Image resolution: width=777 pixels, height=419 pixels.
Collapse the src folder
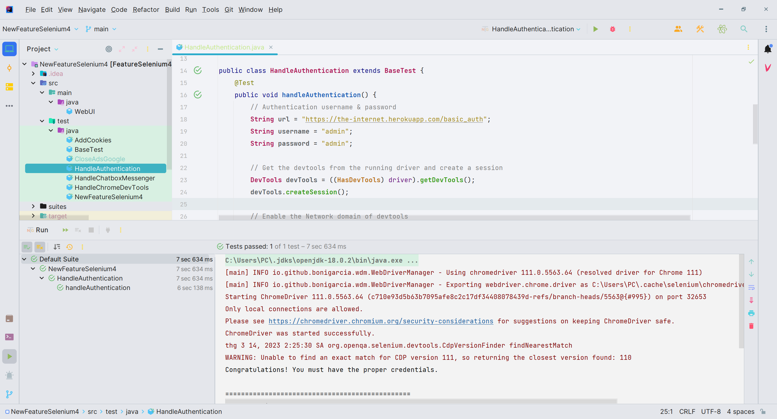33,83
